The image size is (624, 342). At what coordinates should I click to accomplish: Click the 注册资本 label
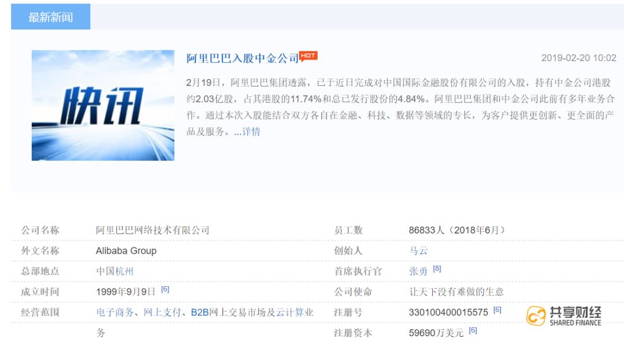coord(353,333)
